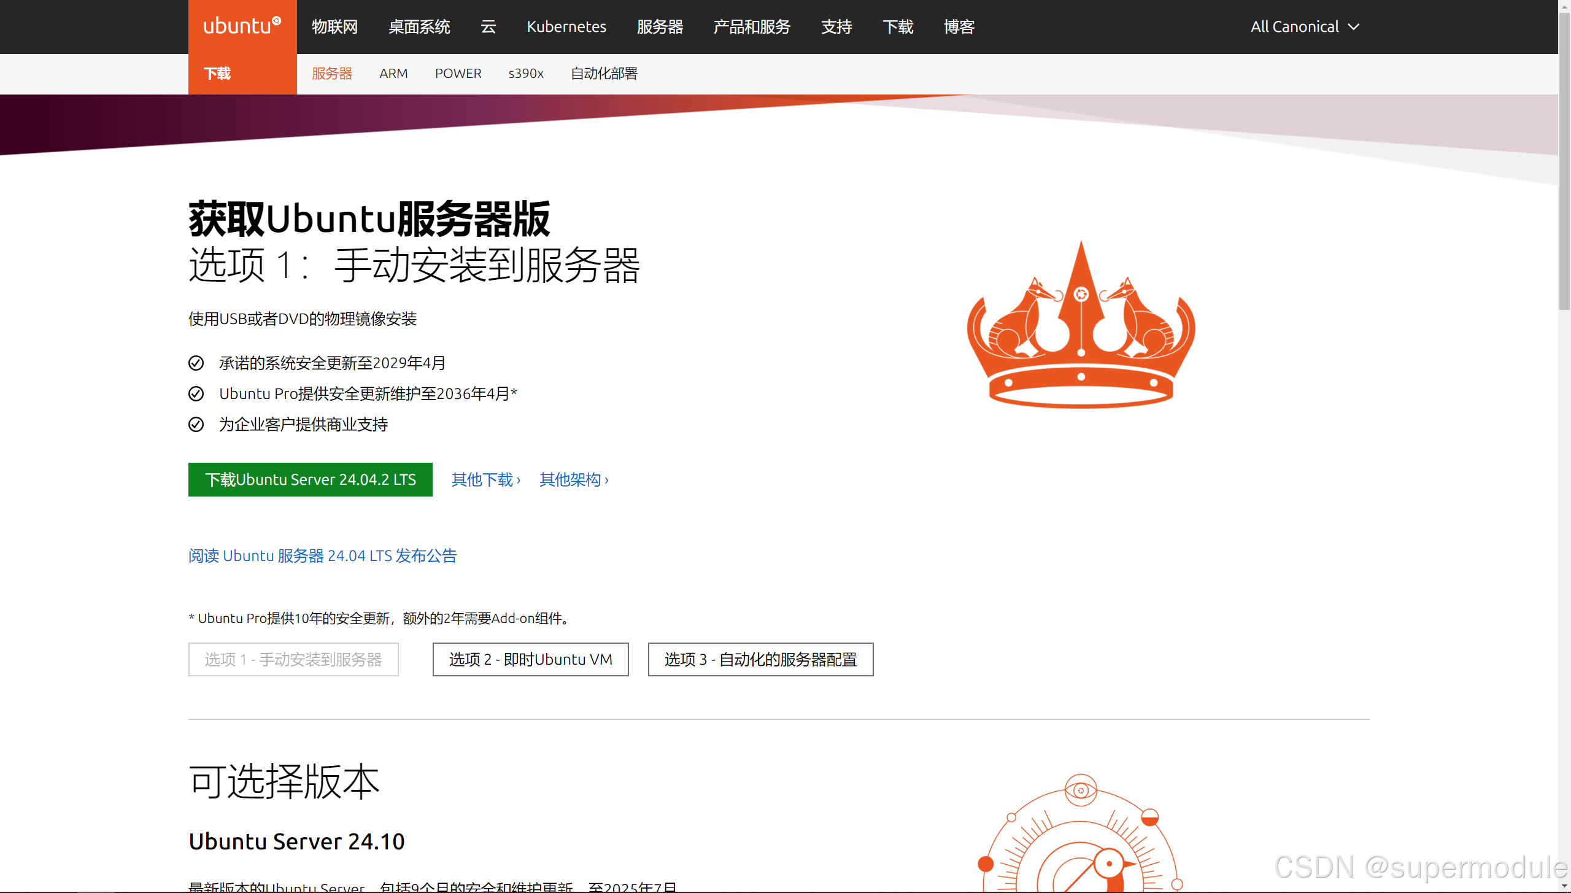Select 选项 2 - 即时Ubuntu VM button
The width and height of the screenshot is (1571, 893).
point(530,660)
